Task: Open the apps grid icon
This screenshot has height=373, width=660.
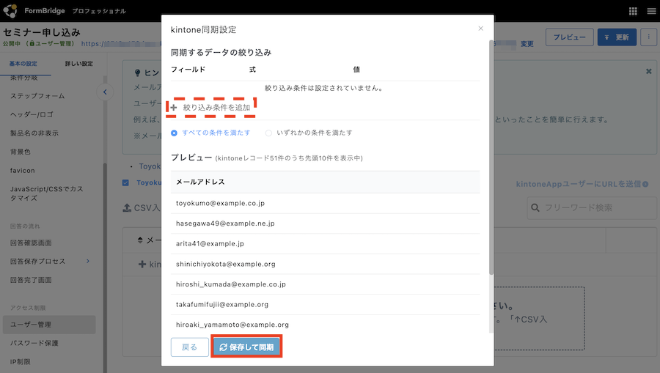Action: click(633, 11)
